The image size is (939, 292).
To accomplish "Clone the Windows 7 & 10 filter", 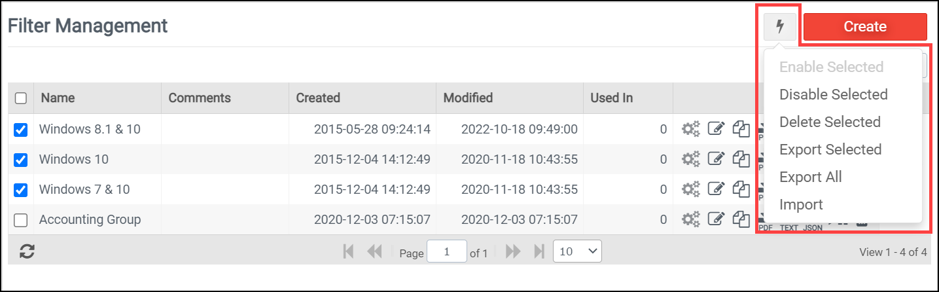I will (x=741, y=190).
